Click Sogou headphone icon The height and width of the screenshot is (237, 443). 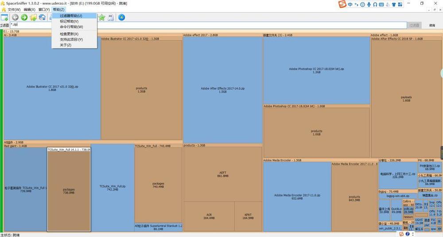pyautogui.click(x=375, y=4)
